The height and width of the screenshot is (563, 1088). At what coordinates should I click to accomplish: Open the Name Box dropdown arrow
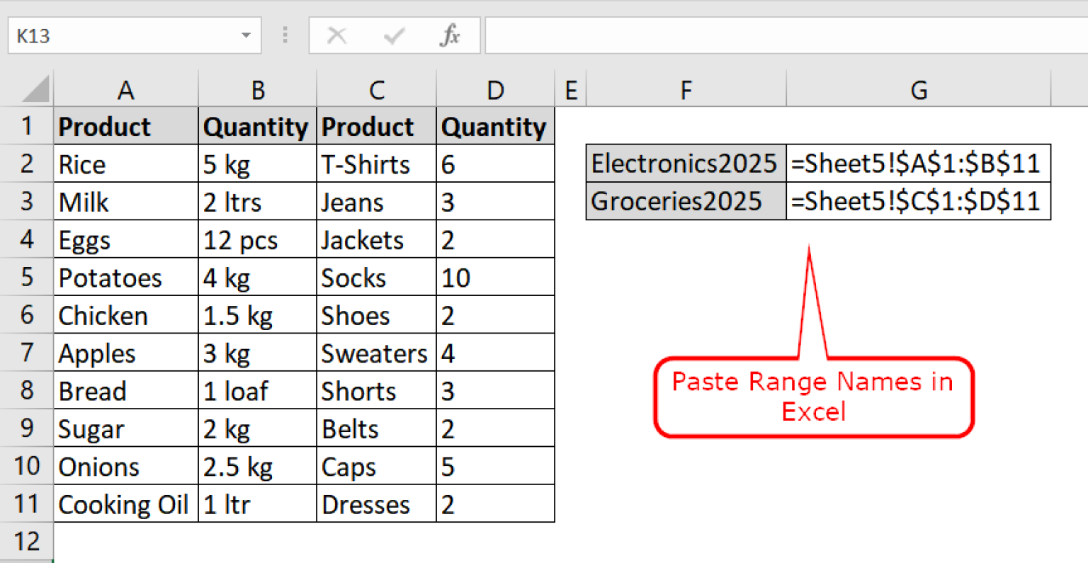[244, 35]
